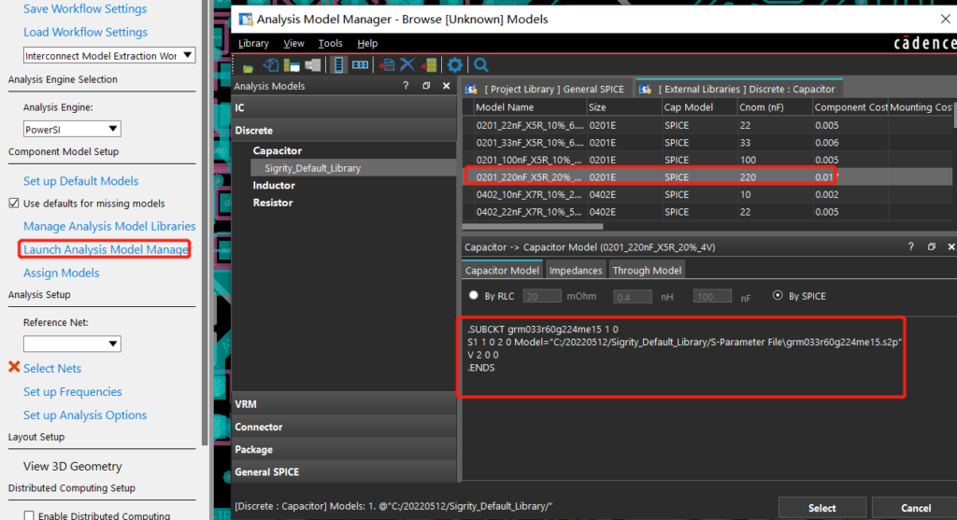Select the vertical list layout icon
957x520 pixels.
[338, 64]
